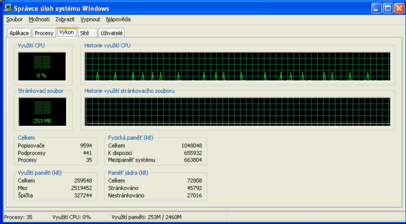Minimize the Task Manager window
The image size is (406, 224).
click(376, 9)
